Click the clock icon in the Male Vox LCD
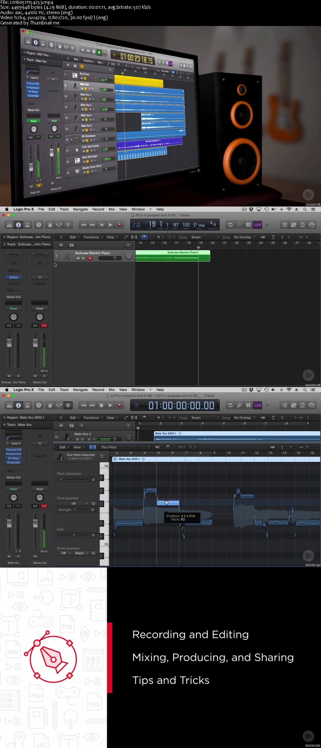321x748 pixels. 136,405
